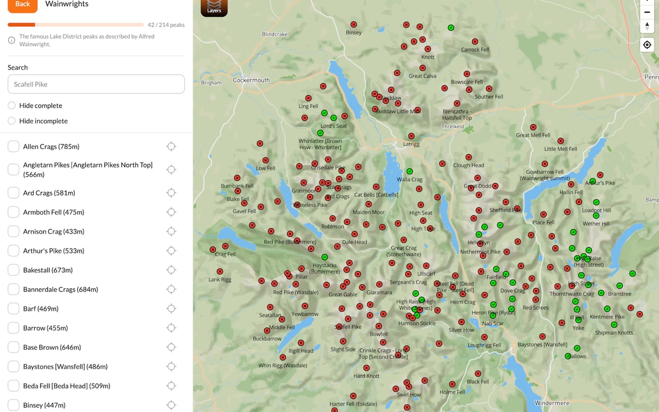This screenshot has width=659, height=412.
Task: Click the locate icon next to Beda Fell
Action: 171,386
